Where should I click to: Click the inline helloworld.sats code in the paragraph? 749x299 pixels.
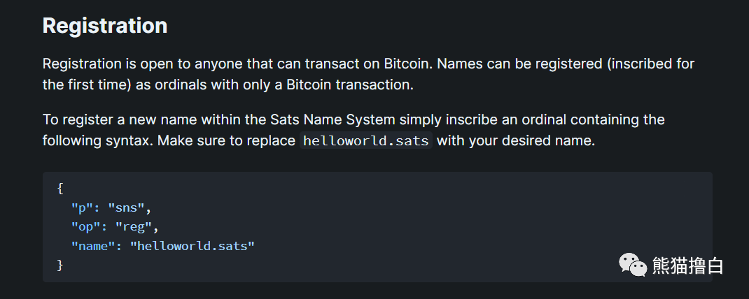click(x=366, y=140)
